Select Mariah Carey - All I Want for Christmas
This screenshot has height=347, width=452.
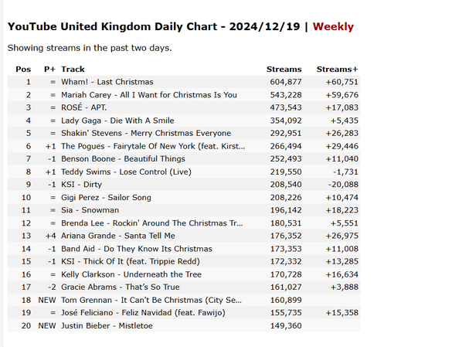149,95
